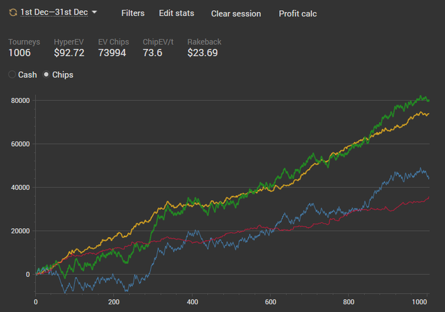This screenshot has height=312, width=445.
Task: Open the Filters menu
Action: (x=133, y=13)
